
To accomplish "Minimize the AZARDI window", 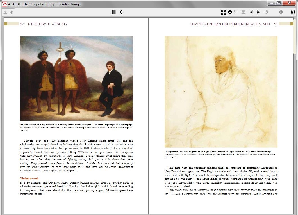I will 271,3.
